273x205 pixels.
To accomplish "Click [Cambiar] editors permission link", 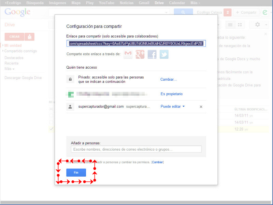I will 158,162.
